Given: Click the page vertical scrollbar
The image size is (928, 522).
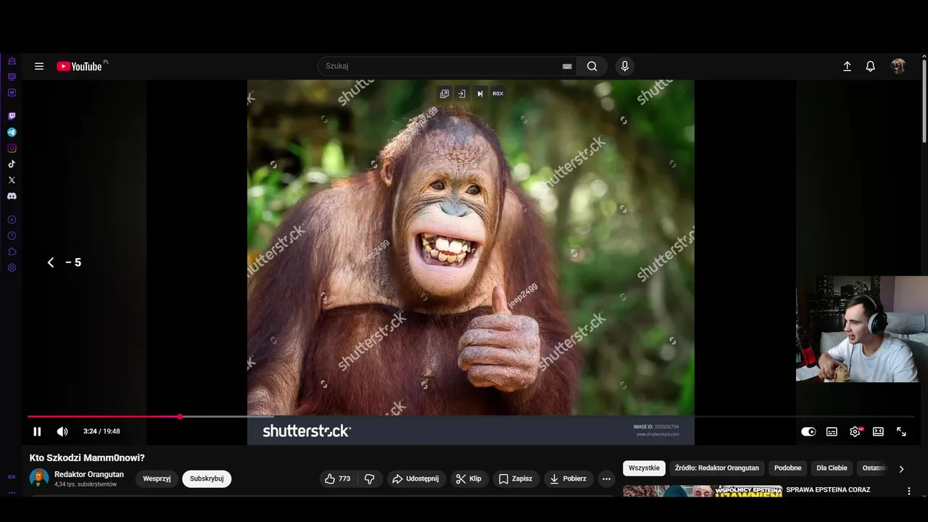Looking at the screenshot, I should click(x=924, y=100).
